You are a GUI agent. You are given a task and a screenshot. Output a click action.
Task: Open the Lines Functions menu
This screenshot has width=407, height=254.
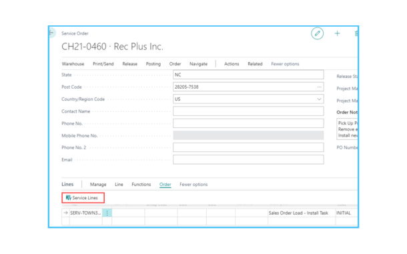coord(141,185)
